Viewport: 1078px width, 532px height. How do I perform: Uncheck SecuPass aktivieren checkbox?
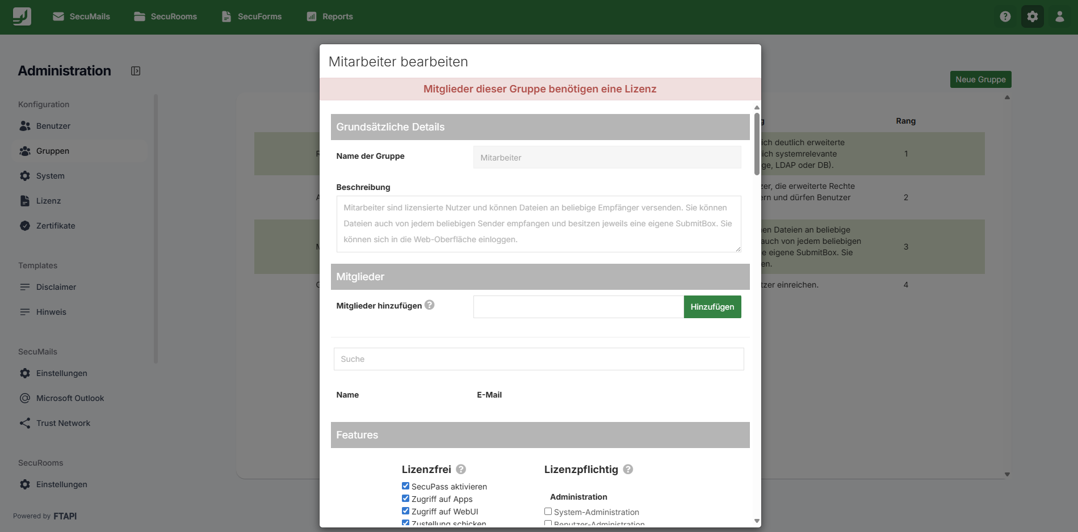[405, 486]
